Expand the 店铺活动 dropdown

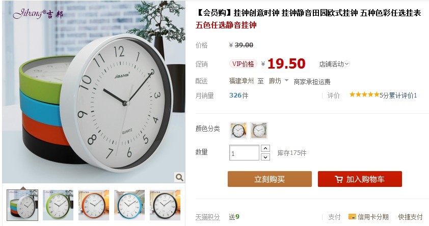point(334,64)
